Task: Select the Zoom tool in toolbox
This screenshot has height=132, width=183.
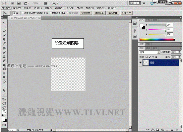Action: point(4,112)
